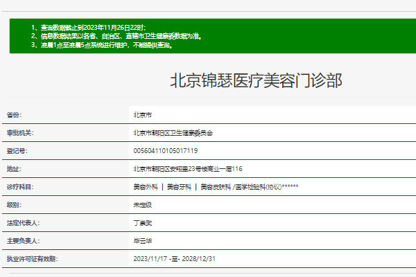The height and width of the screenshot is (277, 416).
Task: Click the 美容皮肤科 department text
Action: tap(215, 187)
